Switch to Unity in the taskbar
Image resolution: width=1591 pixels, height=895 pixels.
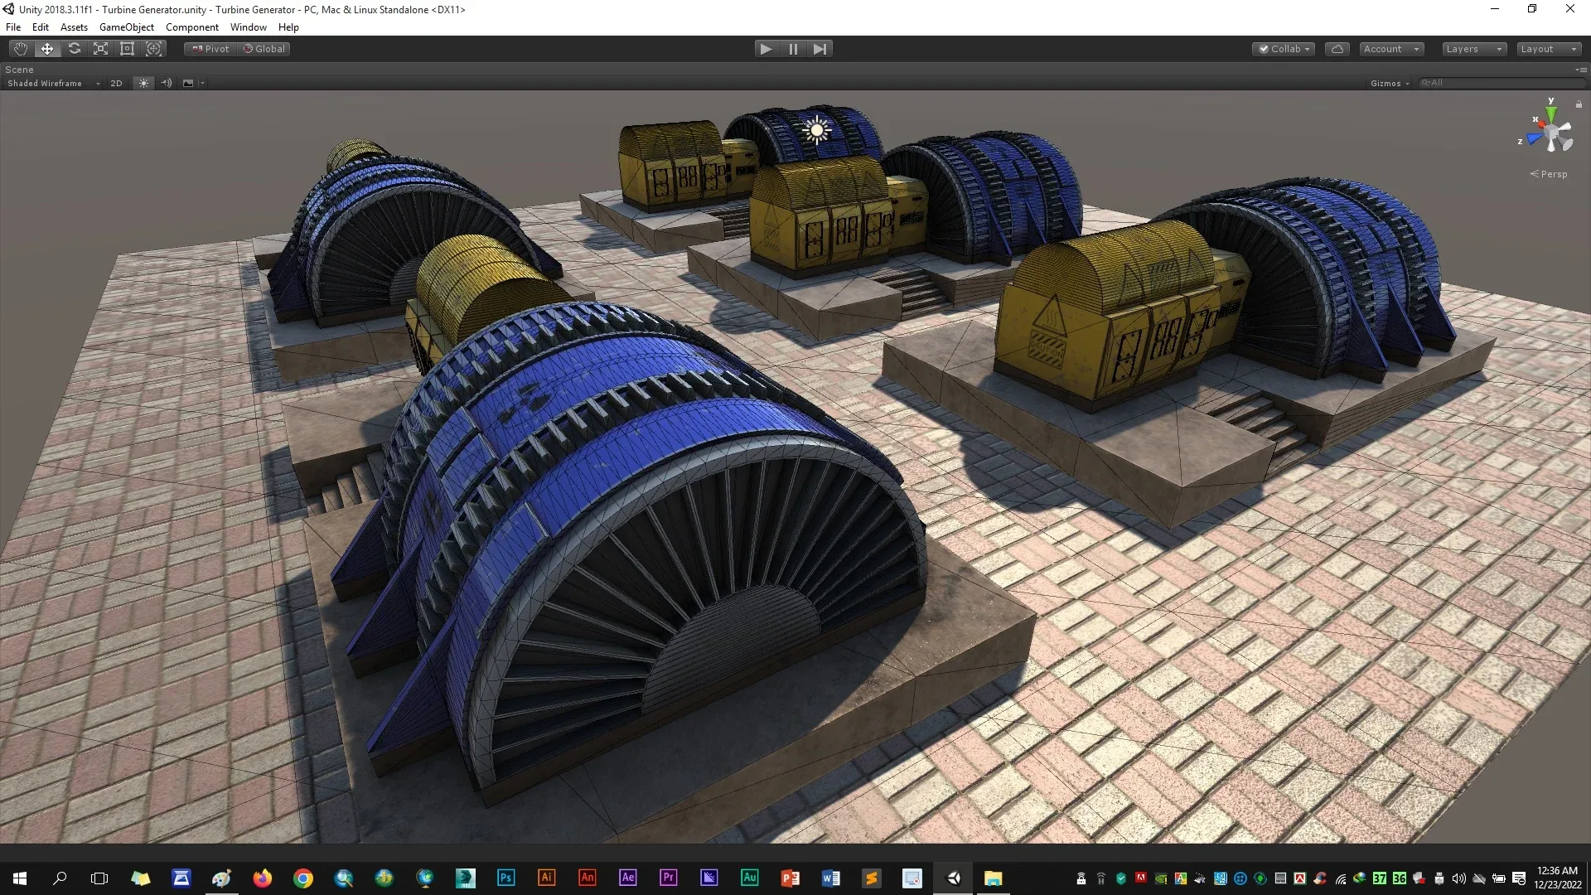(953, 878)
